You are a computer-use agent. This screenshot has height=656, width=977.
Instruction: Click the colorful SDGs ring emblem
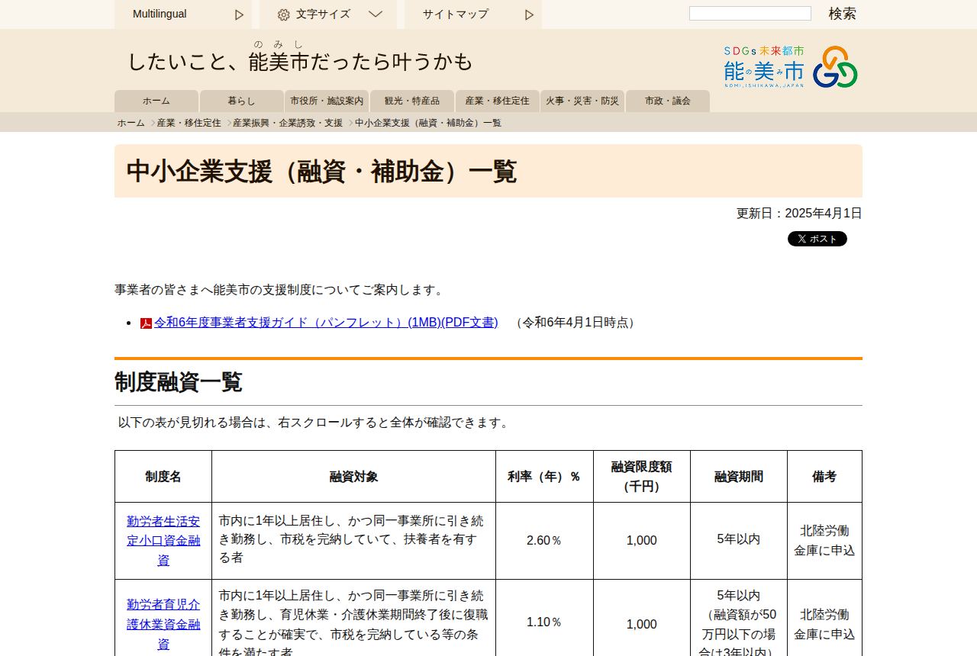[x=835, y=67]
